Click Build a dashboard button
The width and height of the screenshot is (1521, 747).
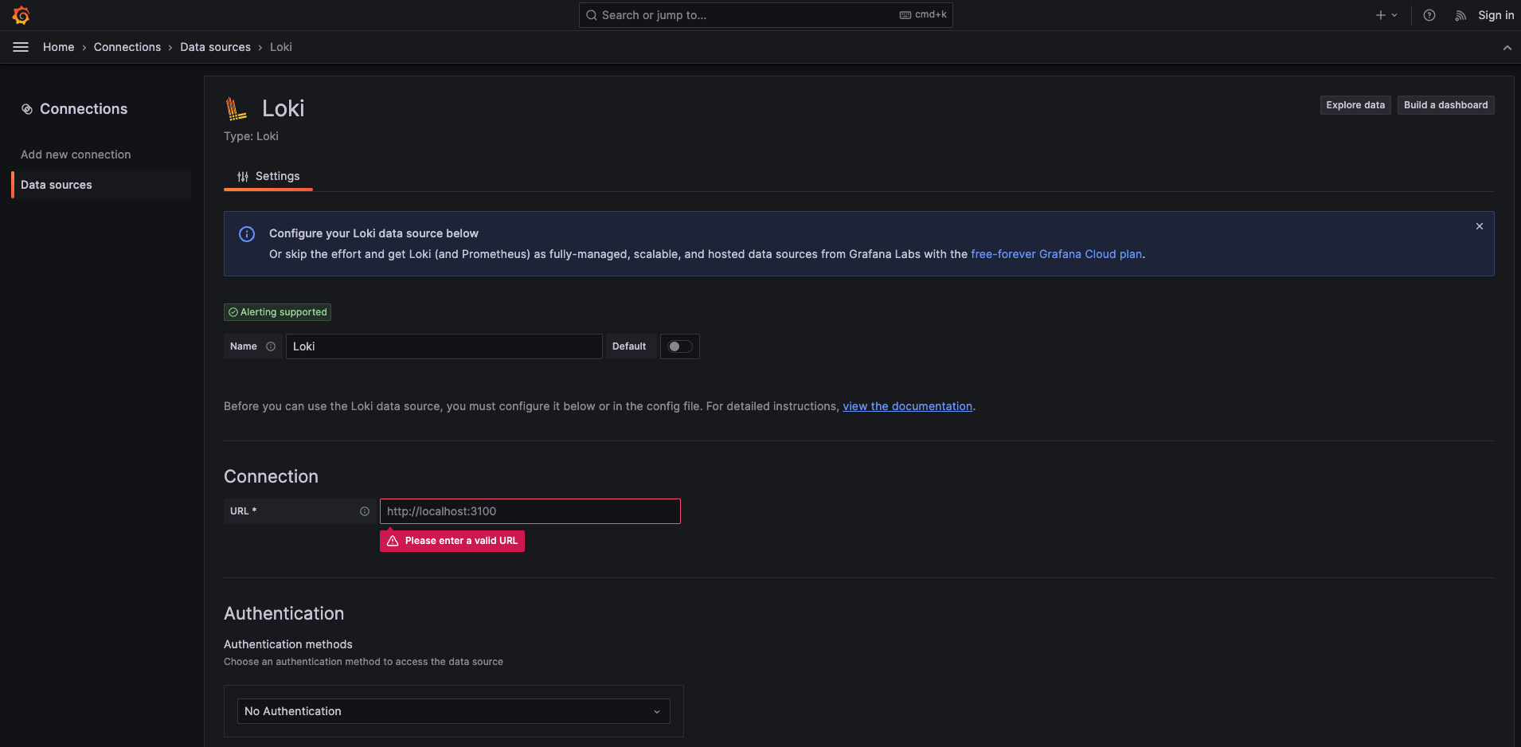tap(1445, 105)
